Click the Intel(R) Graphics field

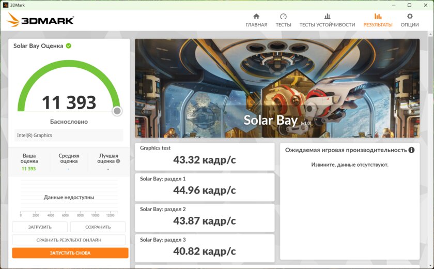point(69,135)
